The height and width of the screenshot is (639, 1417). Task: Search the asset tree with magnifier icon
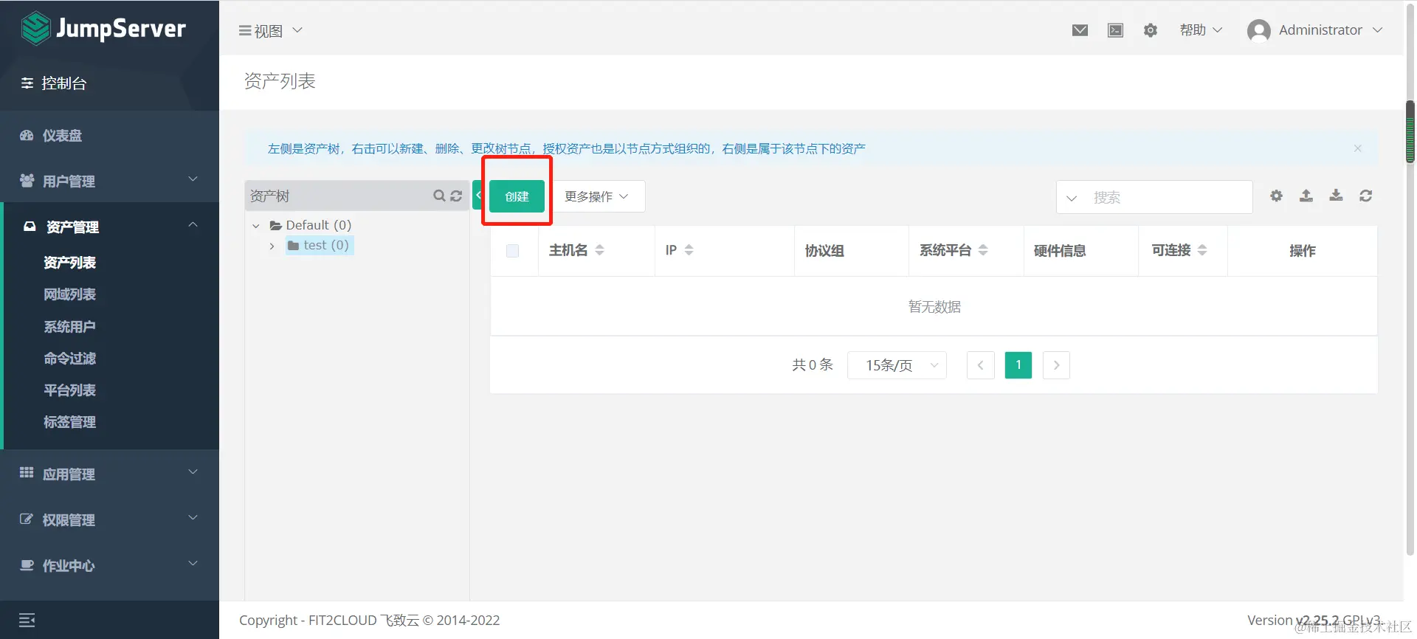point(439,196)
